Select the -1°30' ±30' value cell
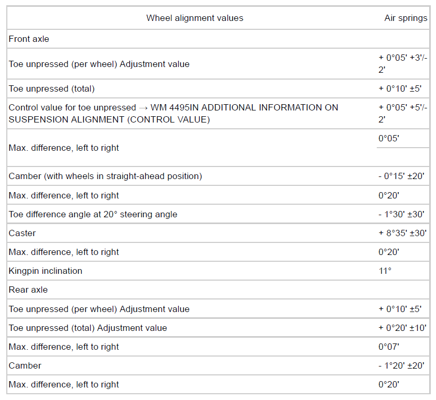 point(402,214)
